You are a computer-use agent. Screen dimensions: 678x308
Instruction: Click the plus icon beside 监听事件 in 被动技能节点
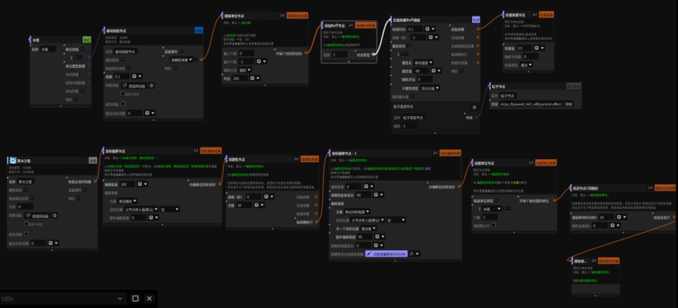tap(181, 51)
